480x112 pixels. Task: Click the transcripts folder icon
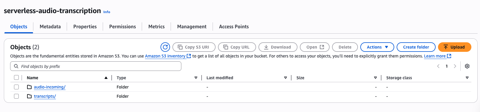(29, 96)
